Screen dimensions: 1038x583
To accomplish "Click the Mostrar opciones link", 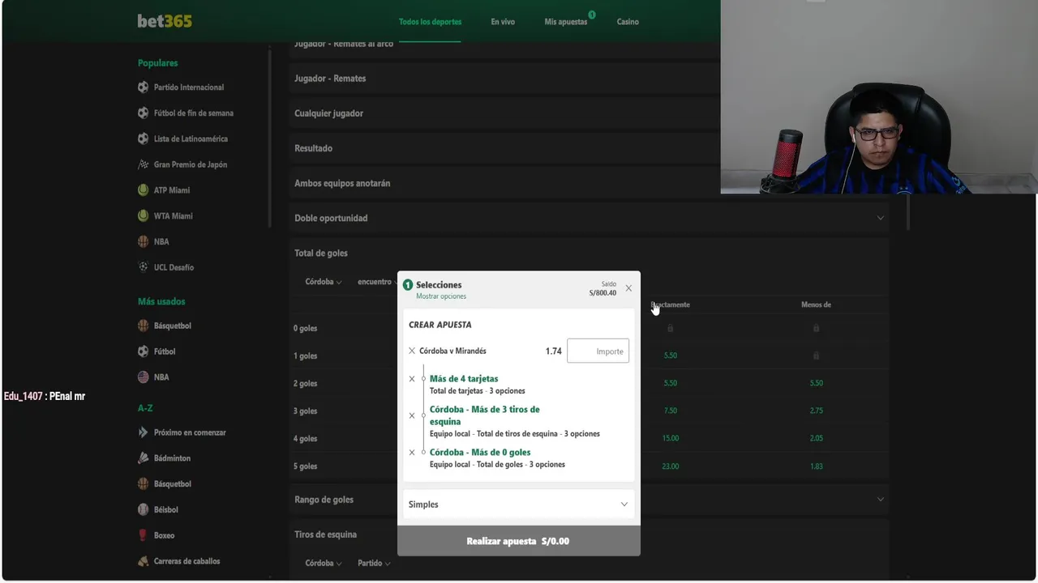I will pyautogui.click(x=441, y=296).
